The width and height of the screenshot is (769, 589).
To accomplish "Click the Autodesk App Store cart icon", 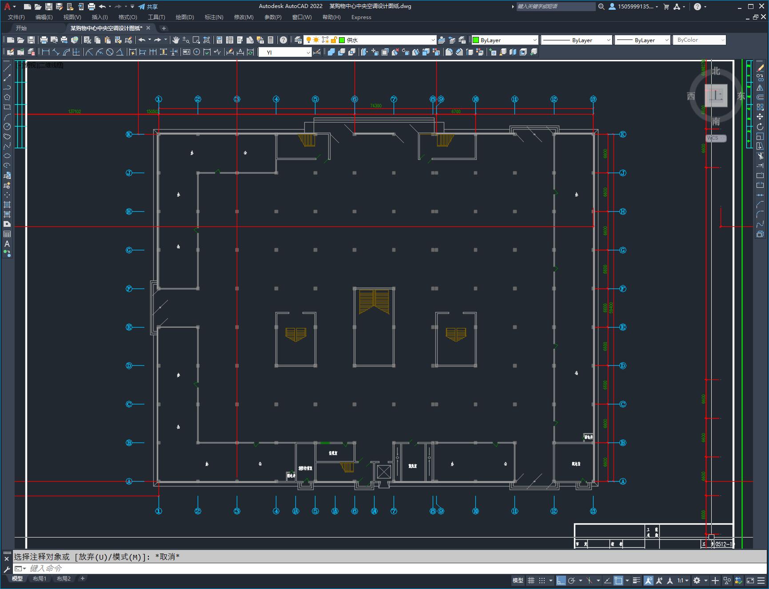I will pyautogui.click(x=666, y=7).
